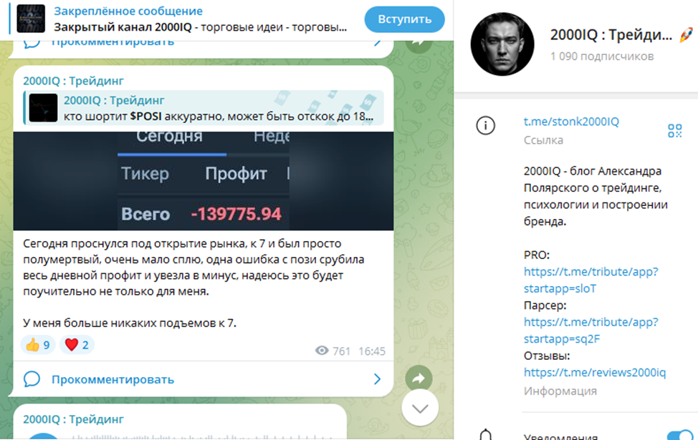The height and width of the screenshot is (440, 698).
Task: Click the QR code icon next to the channel link
Action: [x=675, y=131]
